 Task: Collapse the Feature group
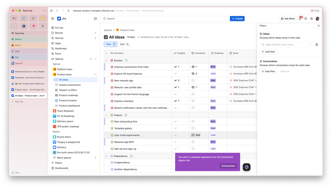(106, 115)
